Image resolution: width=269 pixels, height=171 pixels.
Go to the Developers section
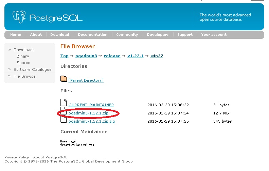point(158,35)
